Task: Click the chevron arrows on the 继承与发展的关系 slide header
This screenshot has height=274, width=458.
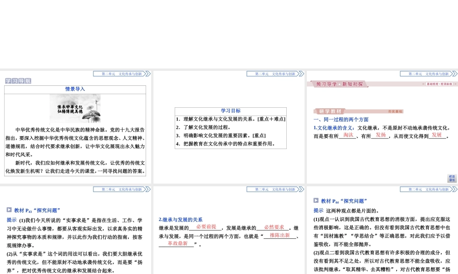Action: [301, 190]
